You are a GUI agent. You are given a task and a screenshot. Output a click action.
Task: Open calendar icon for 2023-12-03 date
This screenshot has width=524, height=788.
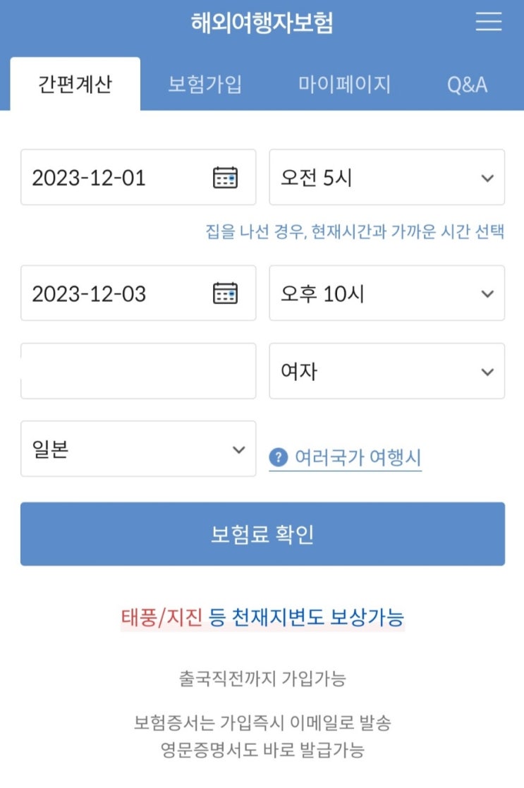tap(225, 293)
